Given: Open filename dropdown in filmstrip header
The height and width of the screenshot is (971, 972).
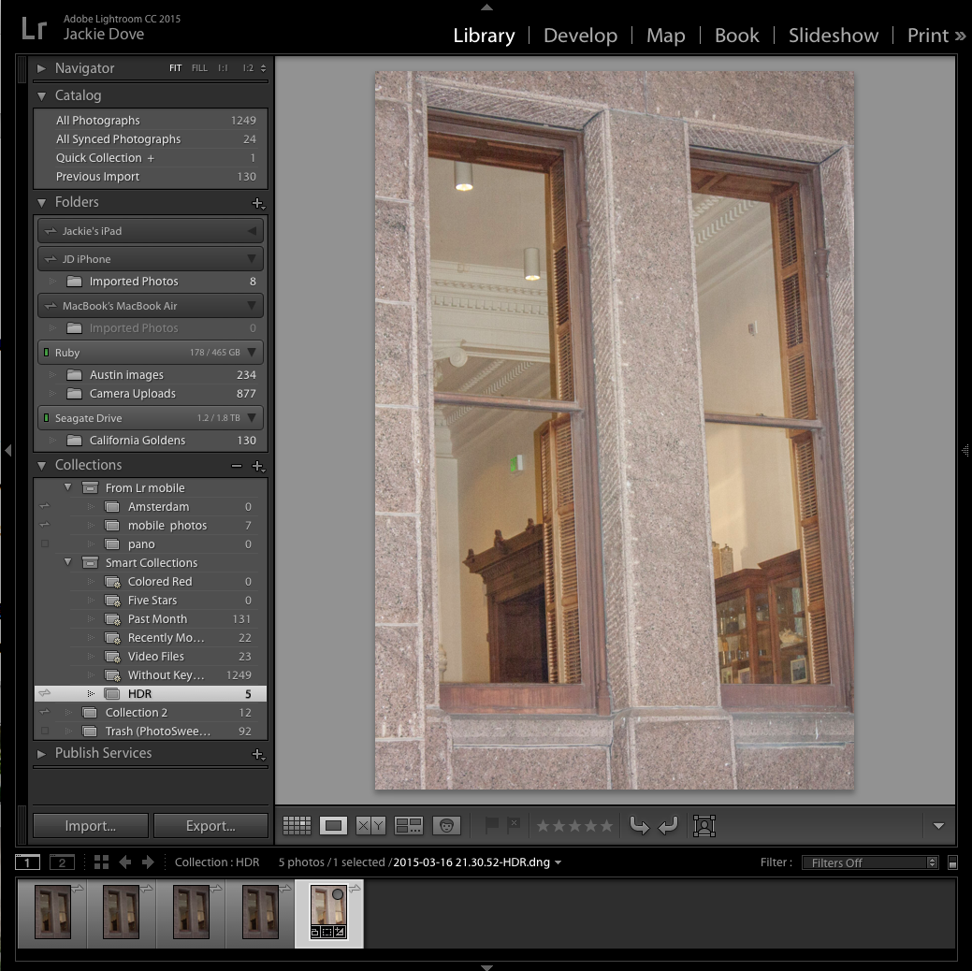Looking at the screenshot, I should coord(559,862).
